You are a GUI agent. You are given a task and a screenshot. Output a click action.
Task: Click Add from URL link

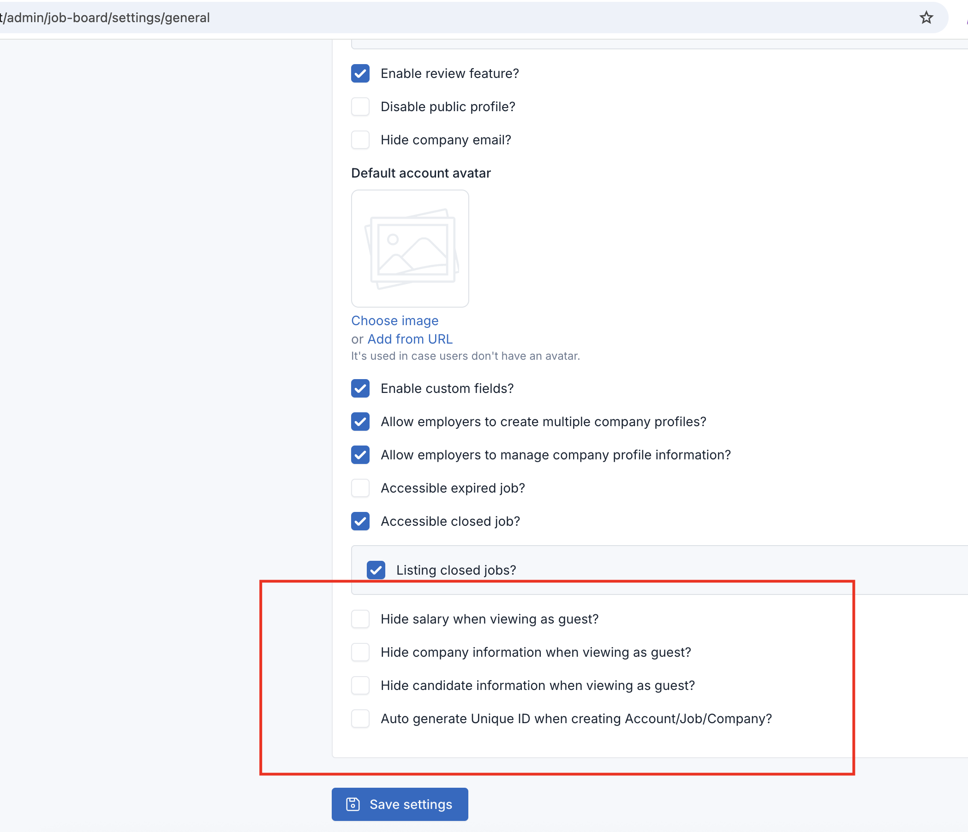point(410,339)
